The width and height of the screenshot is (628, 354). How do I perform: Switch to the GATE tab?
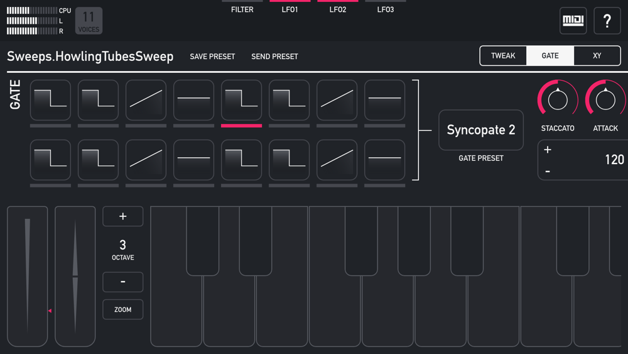tap(550, 56)
